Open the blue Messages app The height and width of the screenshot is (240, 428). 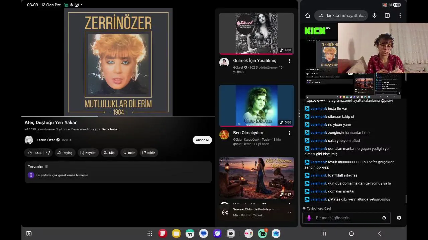204,234
